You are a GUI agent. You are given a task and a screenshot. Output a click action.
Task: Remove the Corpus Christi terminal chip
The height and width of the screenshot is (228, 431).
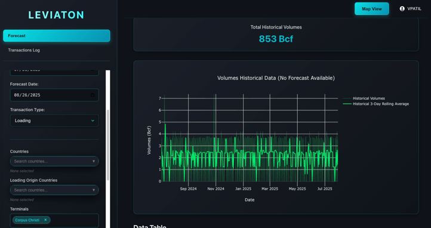pyautogui.click(x=45, y=220)
